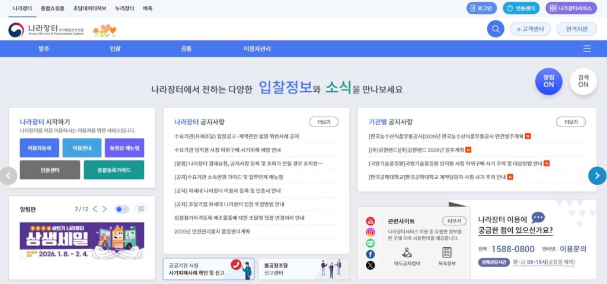Click 더보기 in 기관별 공지사항
Viewport: 607px width, 284px height.
(571, 122)
